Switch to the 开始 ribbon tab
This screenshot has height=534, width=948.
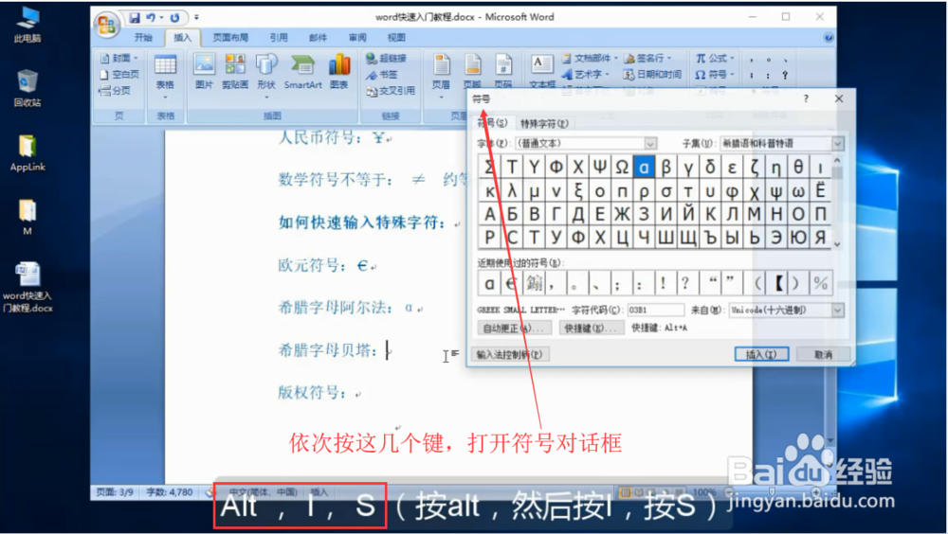tap(143, 38)
